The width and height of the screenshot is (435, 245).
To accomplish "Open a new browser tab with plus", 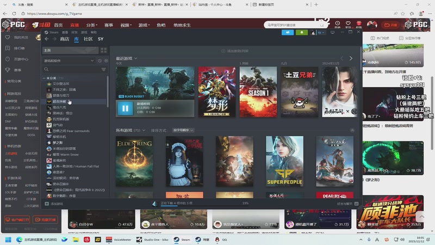I will [x=316, y=4].
